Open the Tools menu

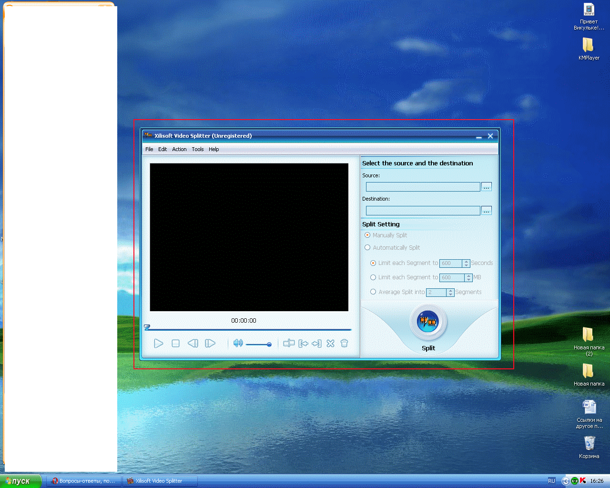click(x=198, y=149)
